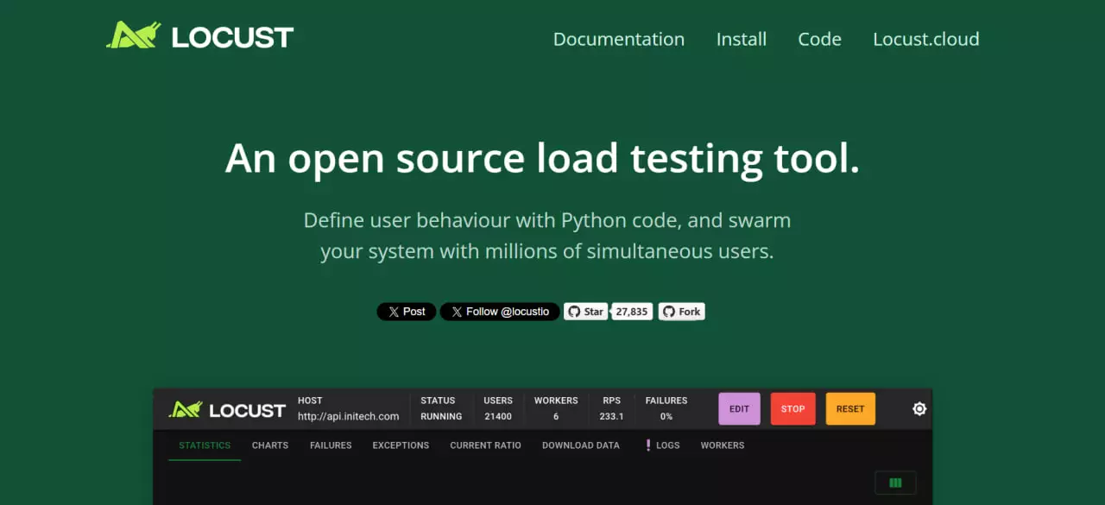Screen dimensions: 1105x505
Task: Click the EDIT button in the dashboard
Action: click(x=740, y=409)
